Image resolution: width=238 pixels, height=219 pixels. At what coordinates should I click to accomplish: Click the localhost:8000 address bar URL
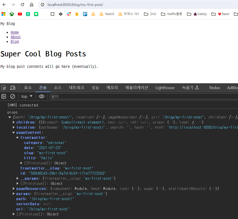[75, 5]
